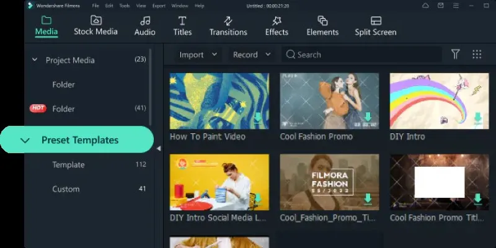
Task: Open the Export menu
Action: (159, 6)
